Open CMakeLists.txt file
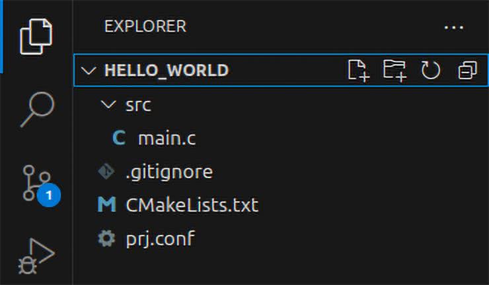 tap(192, 205)
